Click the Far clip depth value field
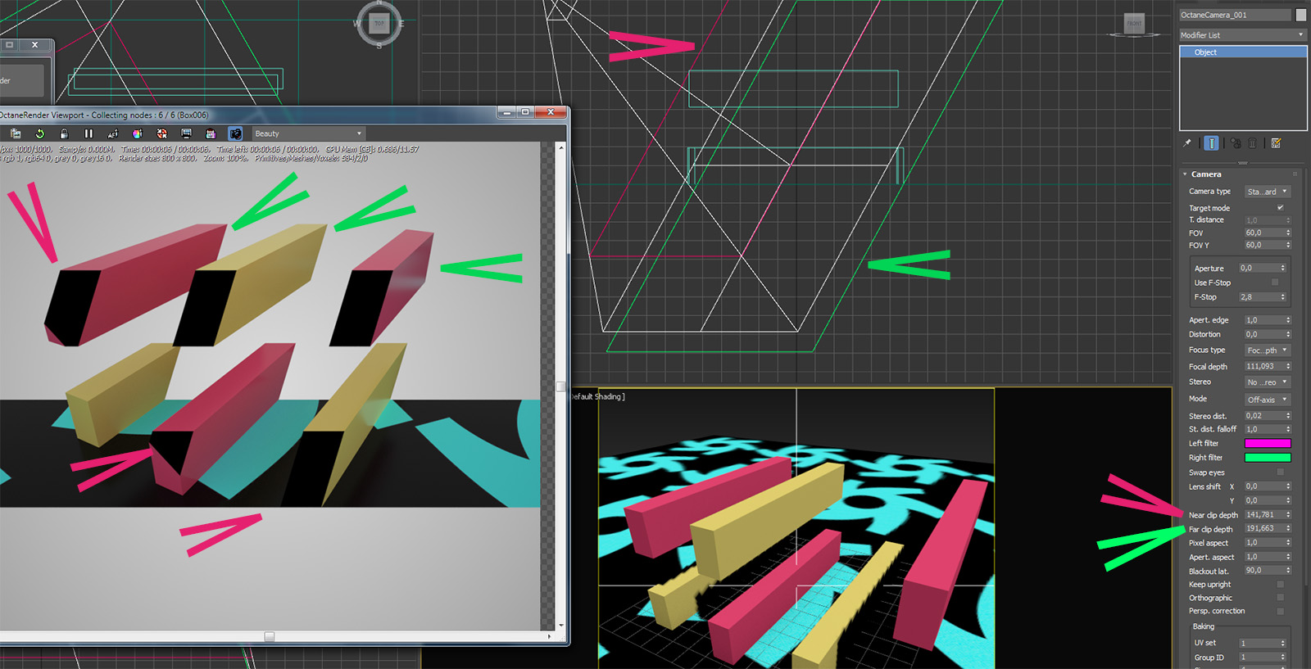 (1263, 529)
